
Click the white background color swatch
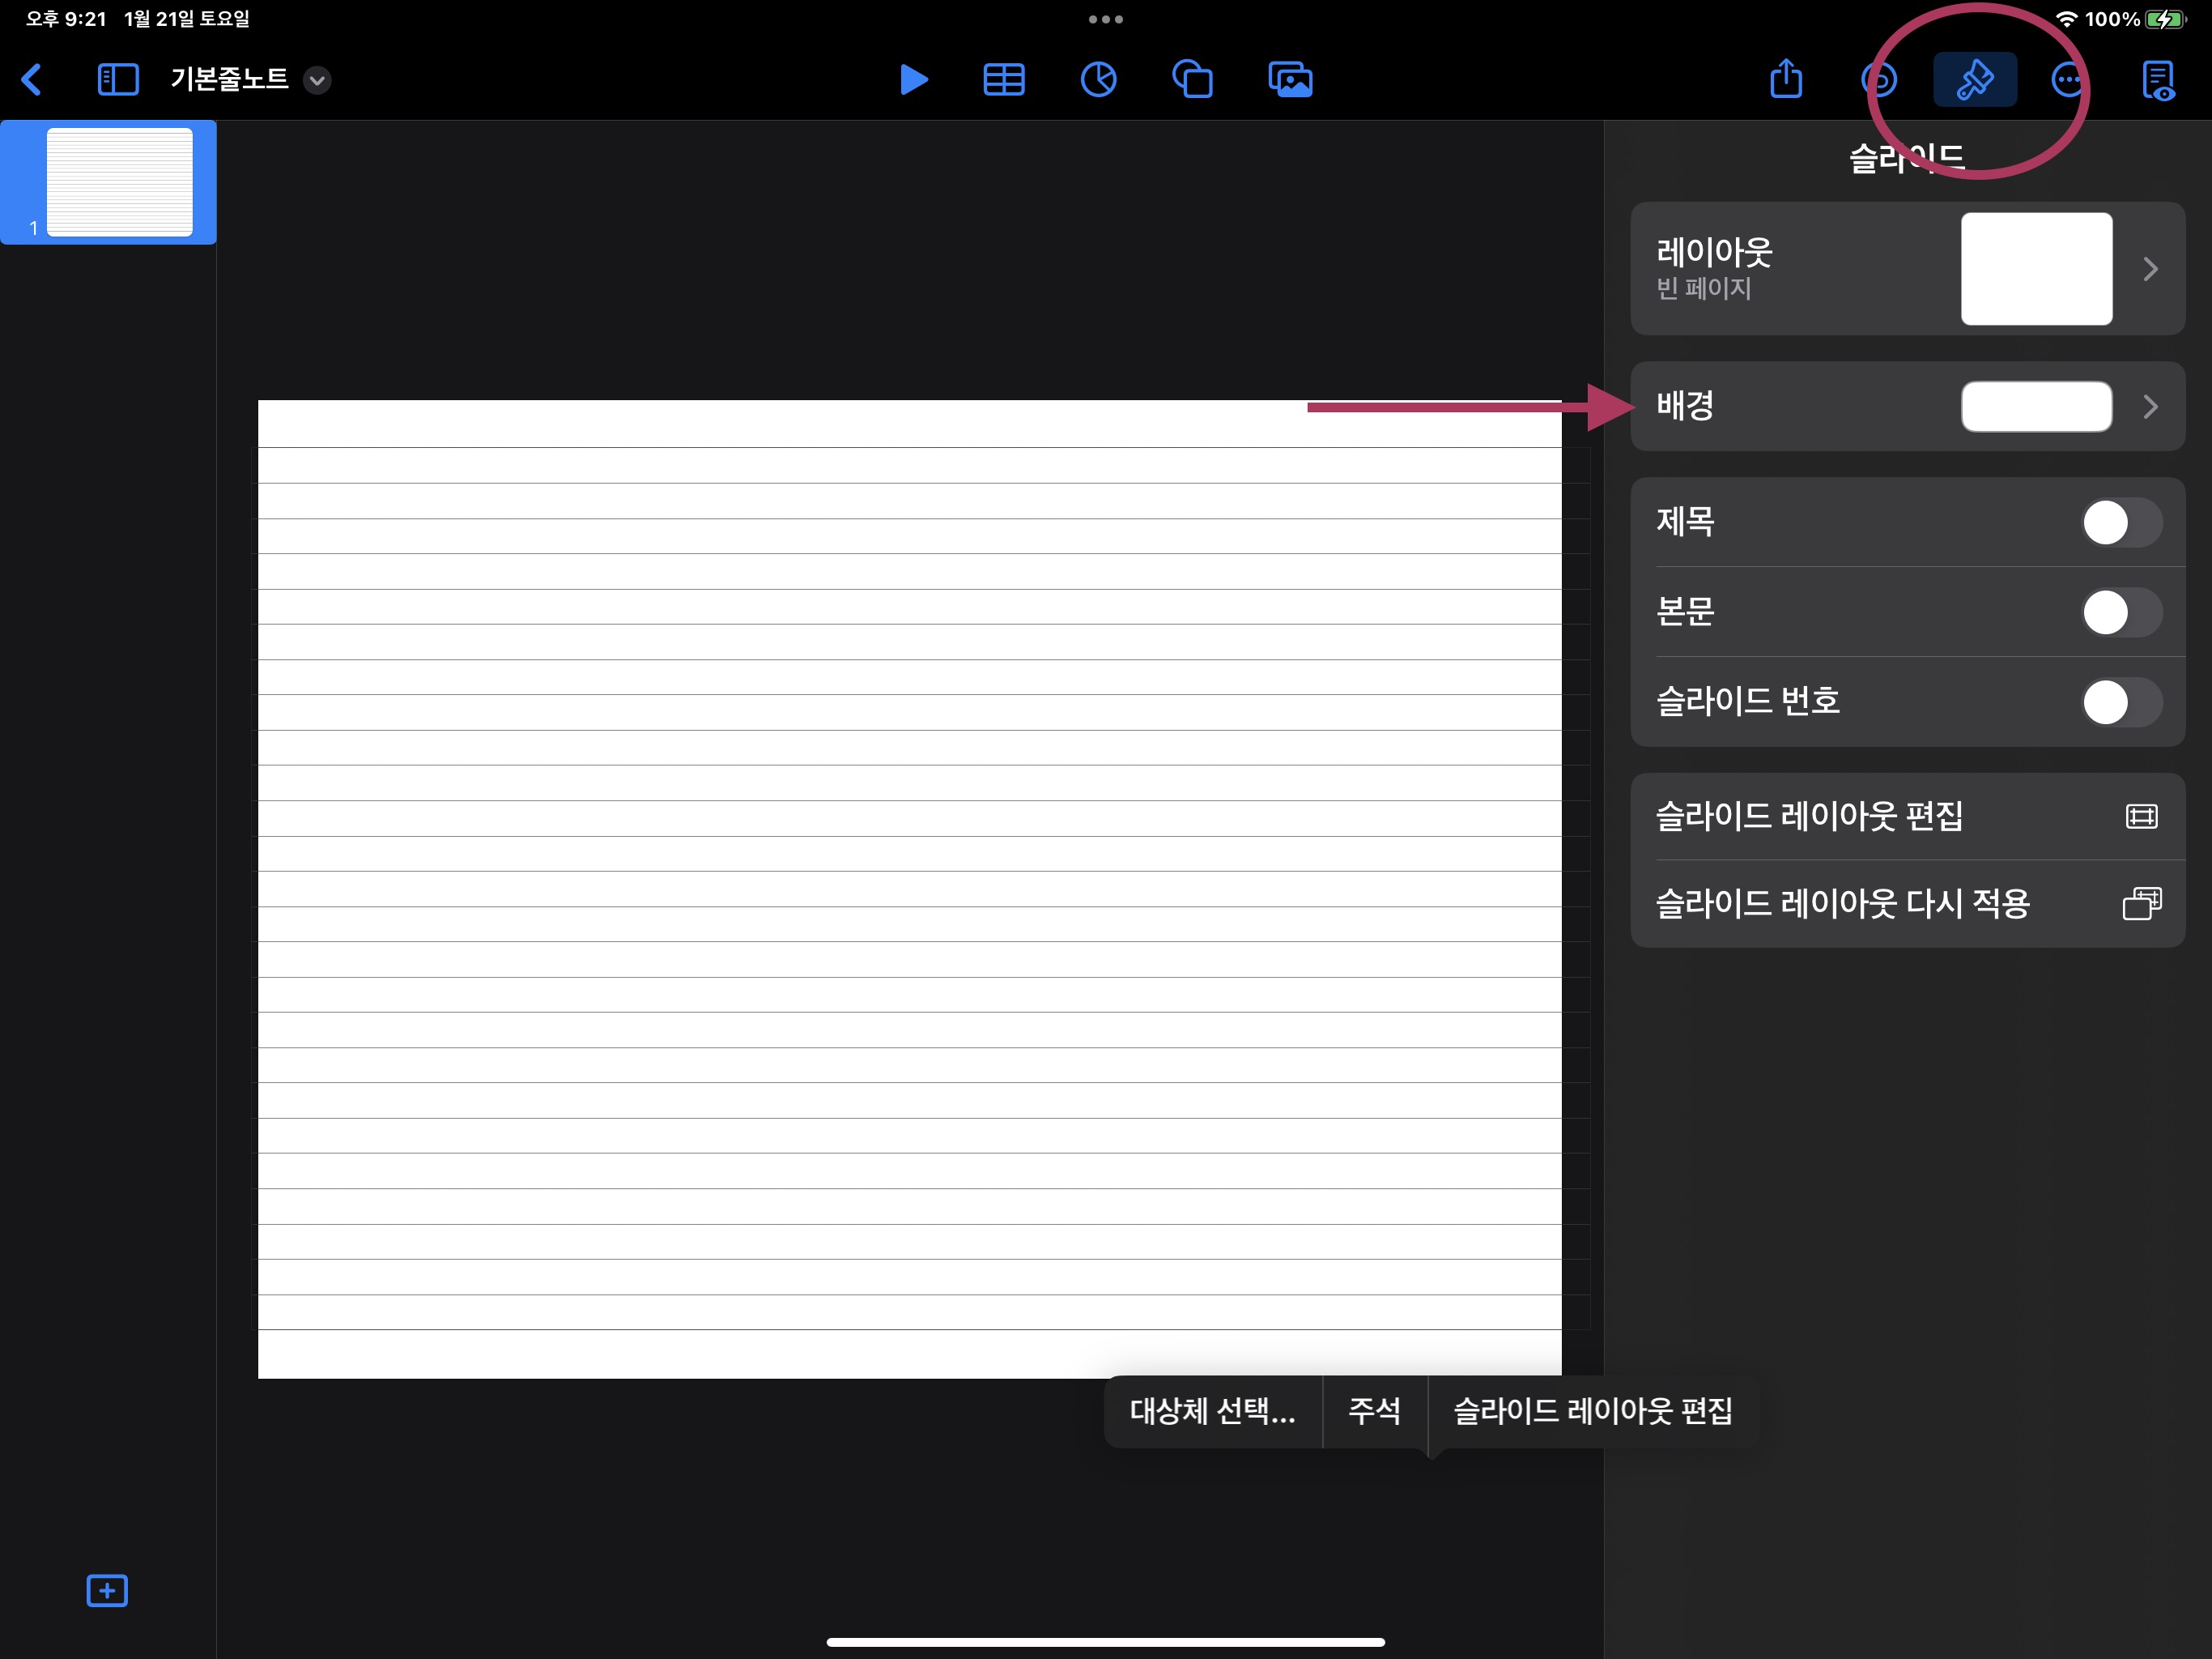pos(2036,407)
